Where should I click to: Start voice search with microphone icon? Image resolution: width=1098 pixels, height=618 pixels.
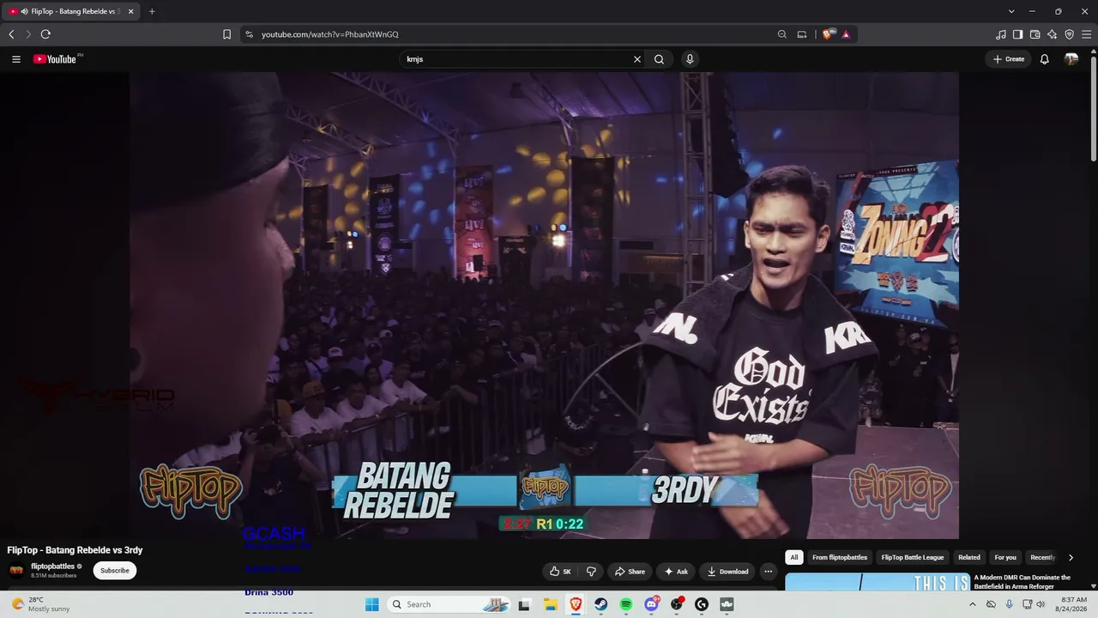tap(690, 59)
